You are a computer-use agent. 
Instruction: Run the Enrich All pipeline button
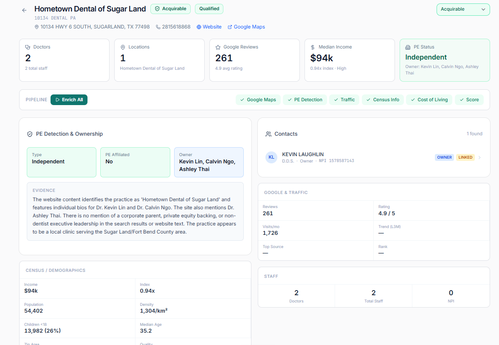click(x=69, y=100)
